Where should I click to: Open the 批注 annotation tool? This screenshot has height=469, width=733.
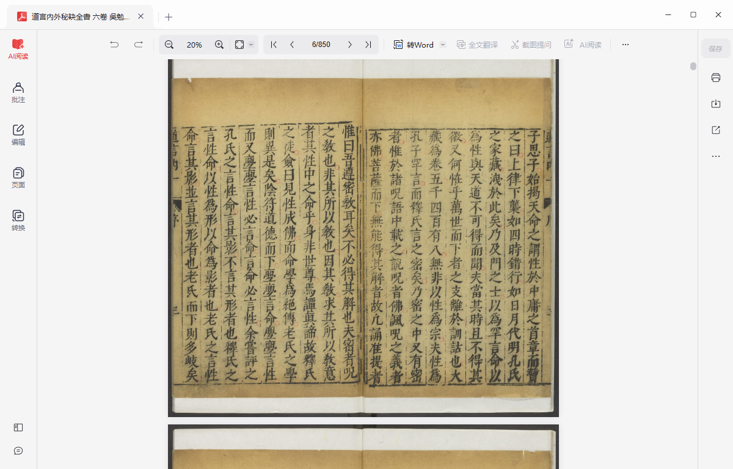(18, 92)
